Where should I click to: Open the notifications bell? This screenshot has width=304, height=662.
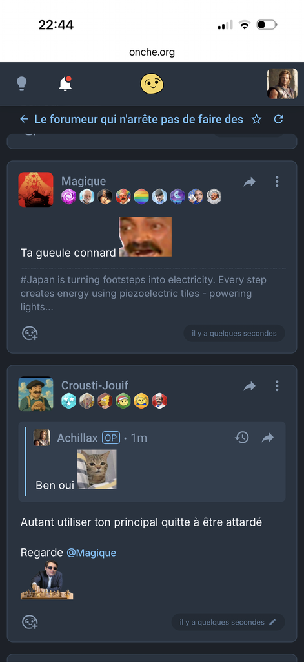[x=65, y=83]
